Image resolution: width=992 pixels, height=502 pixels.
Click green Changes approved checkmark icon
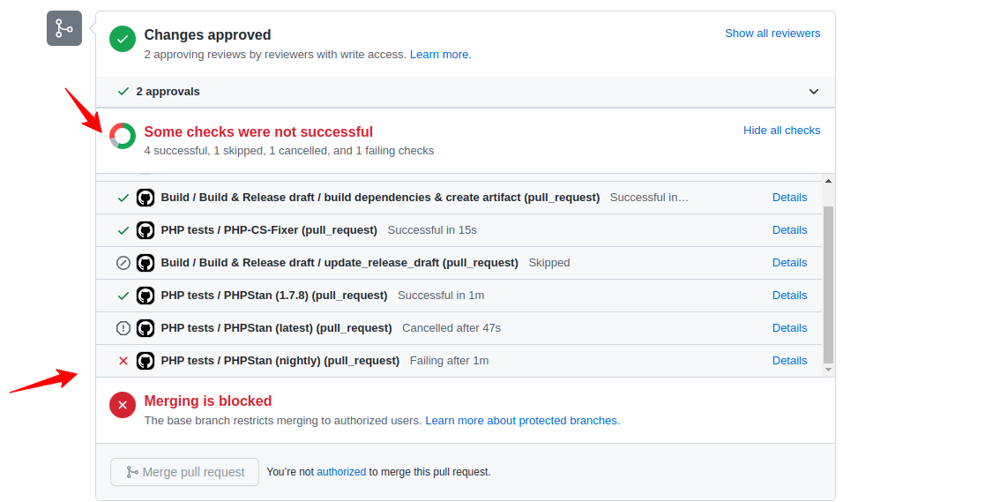(122, 39)
